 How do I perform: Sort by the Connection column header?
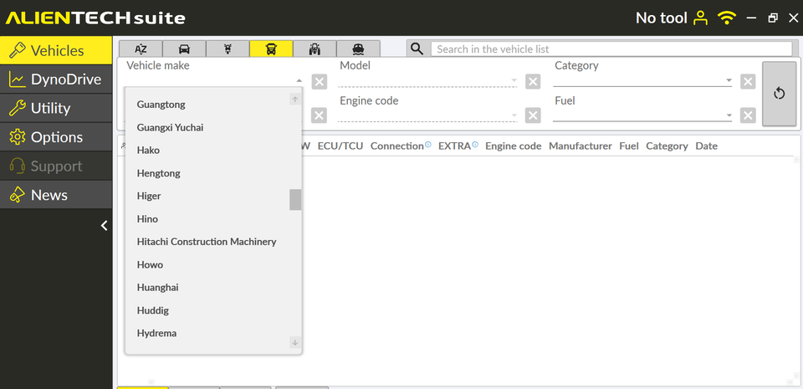point(396,146)
